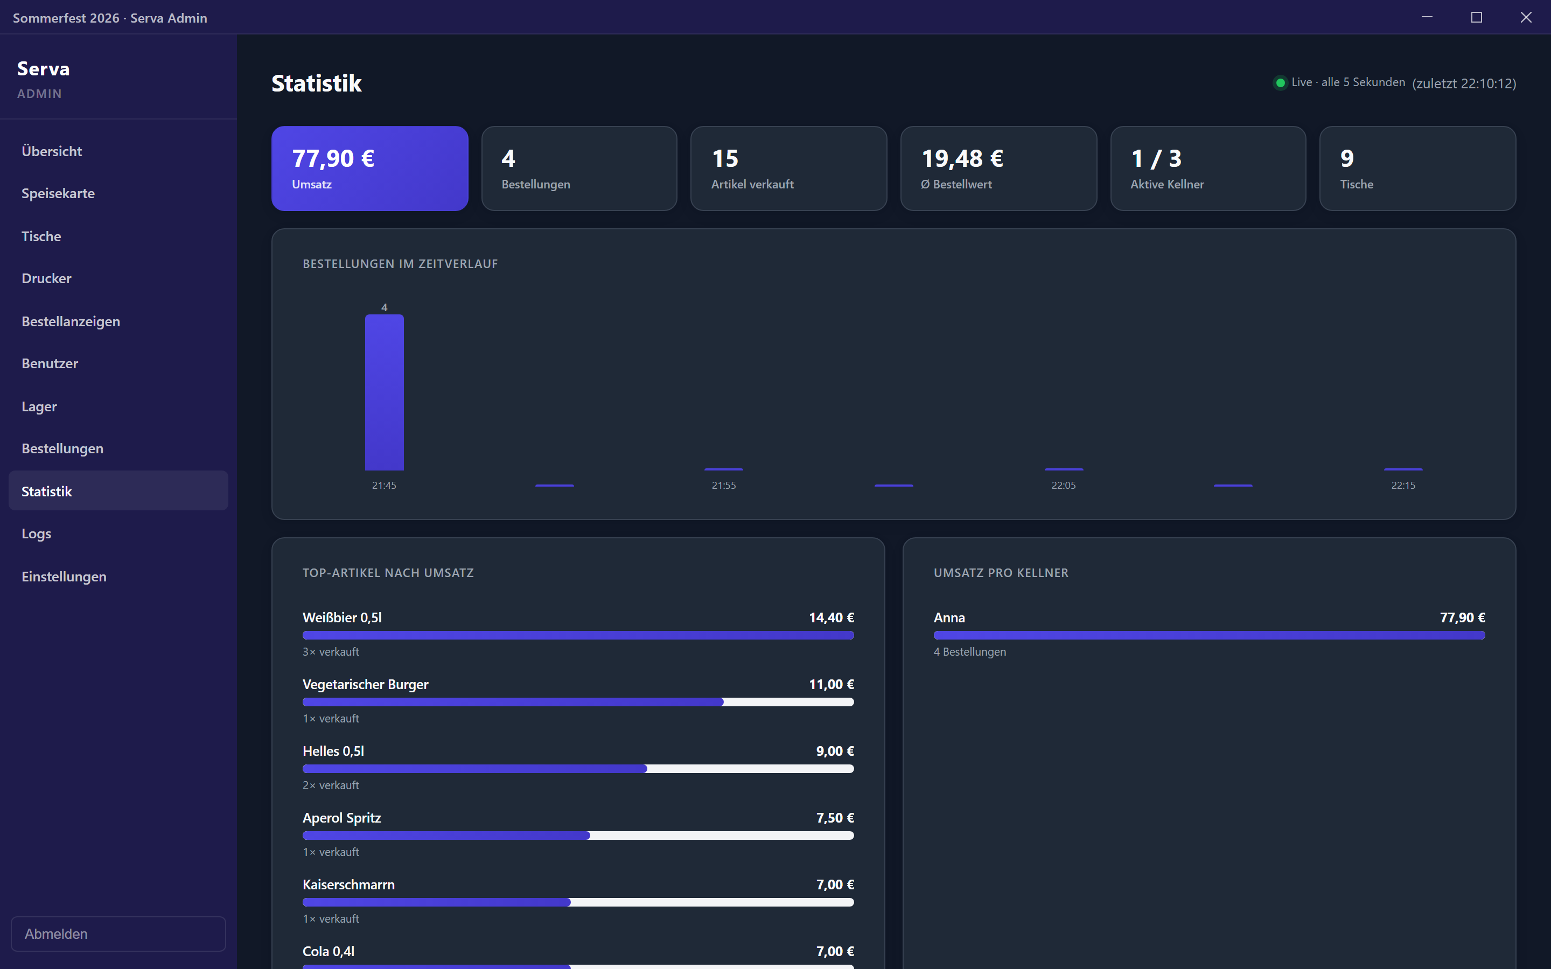Select the 77,90 € Umsatz card
This screenshot has height=969, width=1551.
[370, 168]
